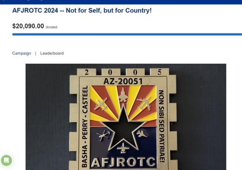Click the airplane silhouette below the star
242x170 pixels.
coord(123,148)
